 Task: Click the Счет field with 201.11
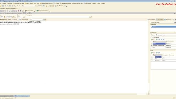coord(20,17)
